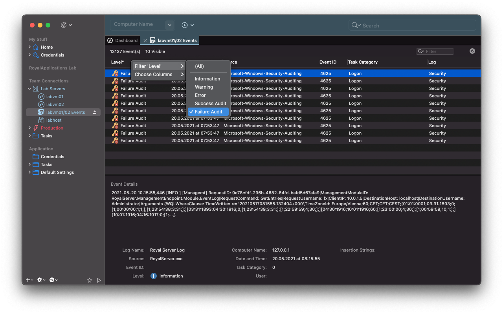Click the Default Settings folder icon
This screenshot has width=503, height=314.
pyautogui.click(x=36, y=172)
